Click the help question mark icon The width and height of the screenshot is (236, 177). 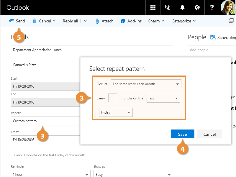(x=212, y=7)
